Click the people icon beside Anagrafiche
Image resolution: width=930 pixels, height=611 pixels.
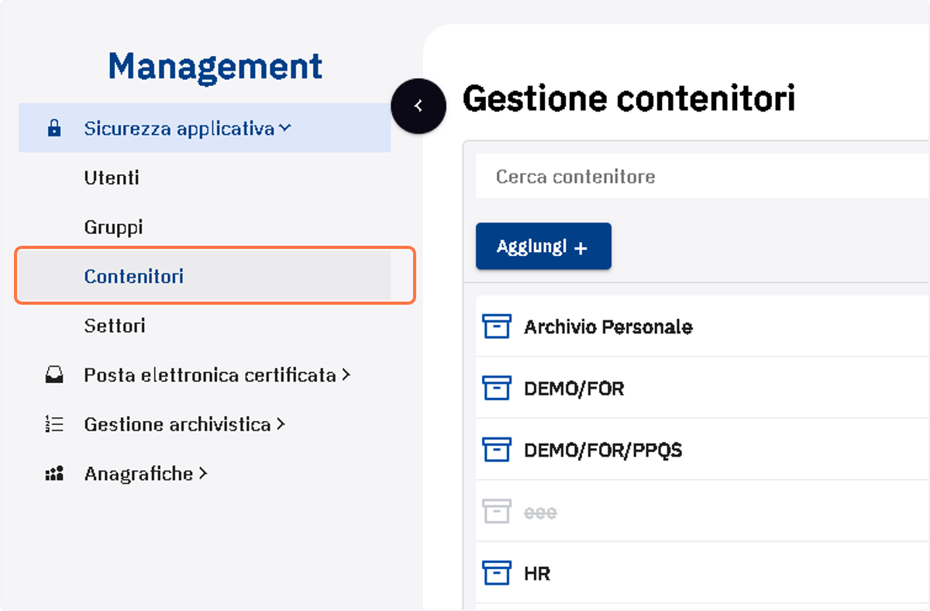coord(54,474)
